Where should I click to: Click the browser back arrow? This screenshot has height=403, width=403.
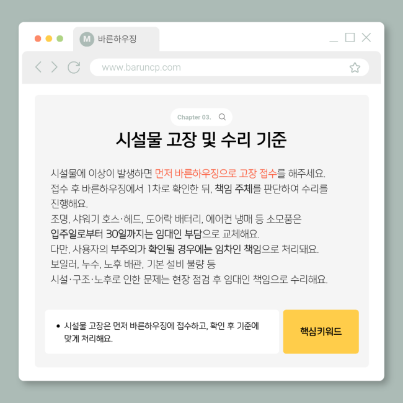click(38, 67)
